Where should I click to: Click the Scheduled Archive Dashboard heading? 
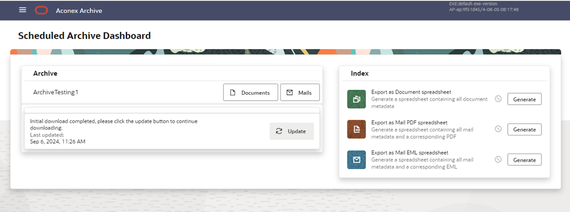coord(84,36)
